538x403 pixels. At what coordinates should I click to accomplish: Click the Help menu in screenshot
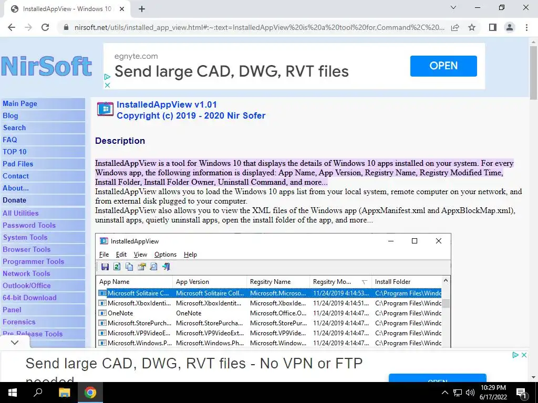pyautogui.click(x=190, y=254)
